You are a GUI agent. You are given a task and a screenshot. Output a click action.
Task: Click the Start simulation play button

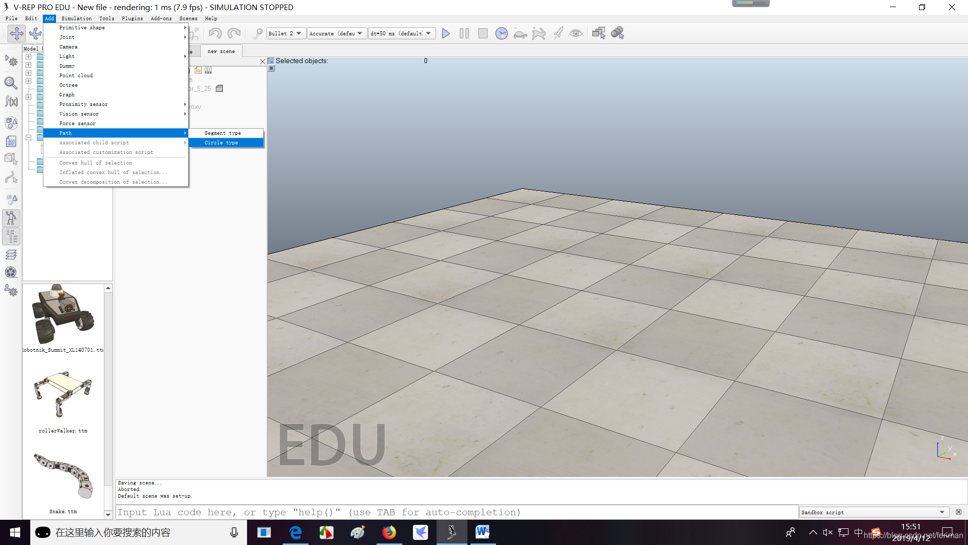446,33
